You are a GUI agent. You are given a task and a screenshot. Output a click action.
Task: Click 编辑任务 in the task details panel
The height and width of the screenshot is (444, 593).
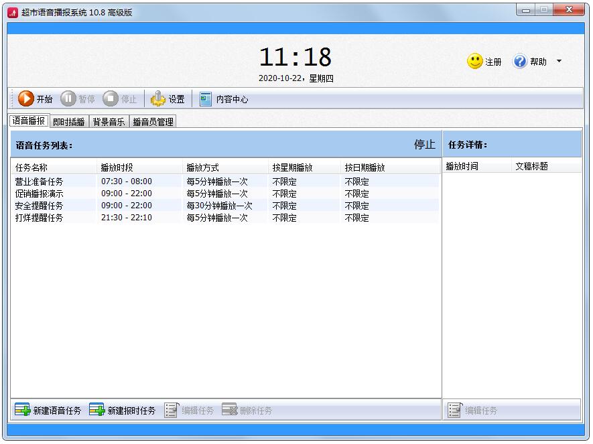pos(472,411)
